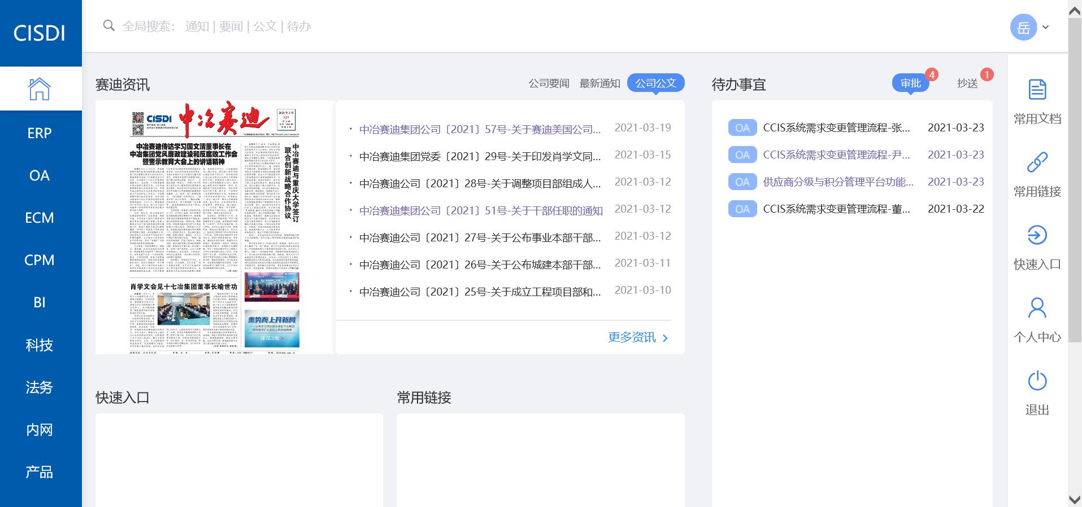Screen dimensions: 1082x507
Task: Open document 28号-关于调整项目部组成人
Action: (480, 183)
